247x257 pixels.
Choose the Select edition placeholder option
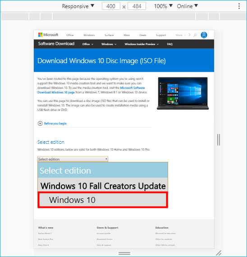[103, 170]
